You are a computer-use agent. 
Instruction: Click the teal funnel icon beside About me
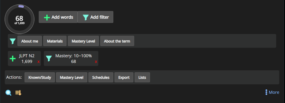(13, 41)
